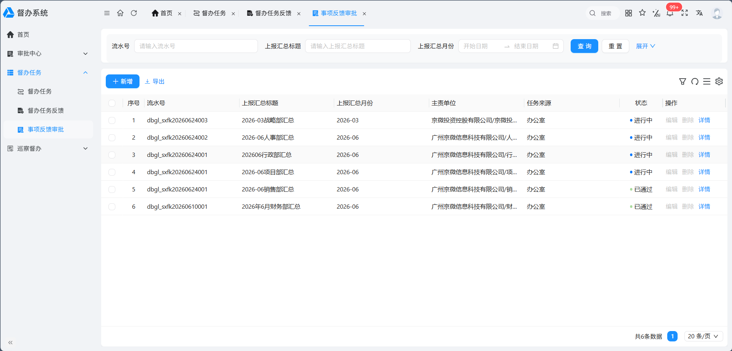Click the 查询 search button
Screen dimensions: 732x351
[584, 46]
